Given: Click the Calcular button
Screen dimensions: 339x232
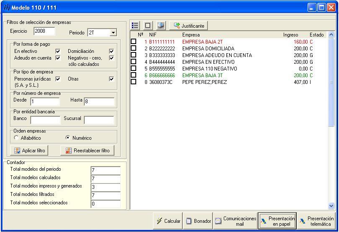Looking at the screenshot, I should [168, 221].
